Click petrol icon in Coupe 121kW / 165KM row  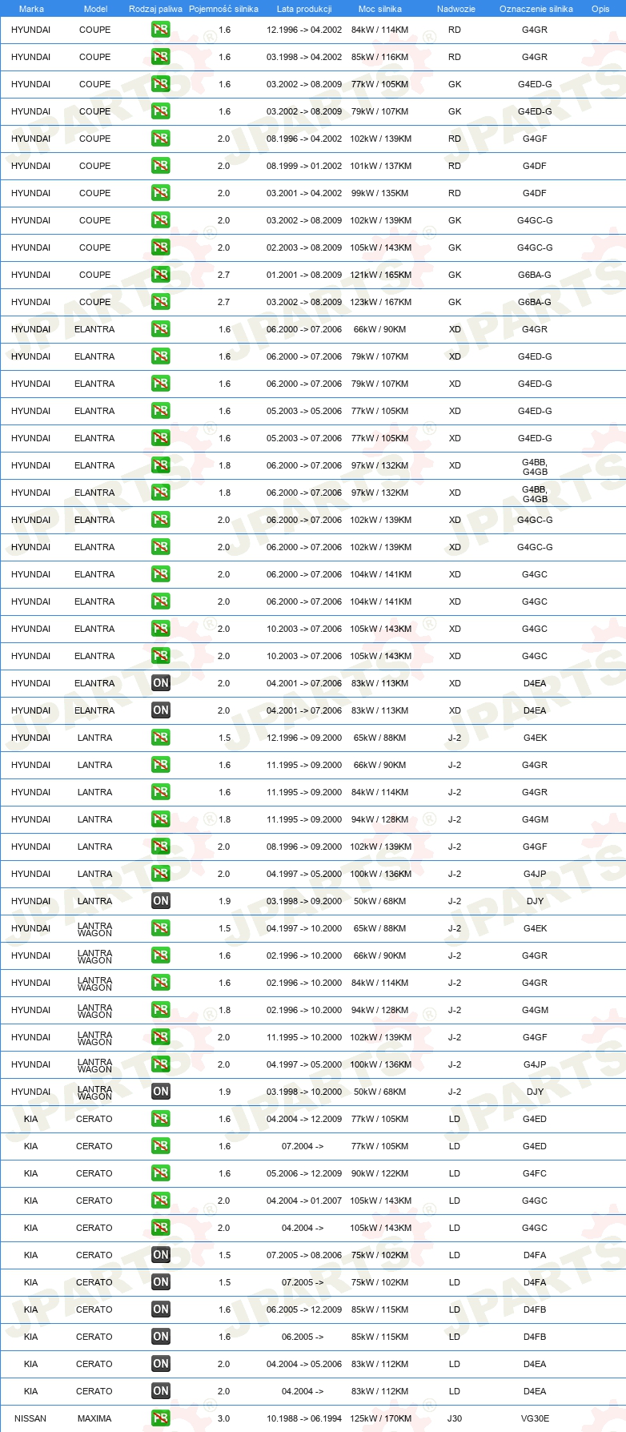[x=161, y=275]
